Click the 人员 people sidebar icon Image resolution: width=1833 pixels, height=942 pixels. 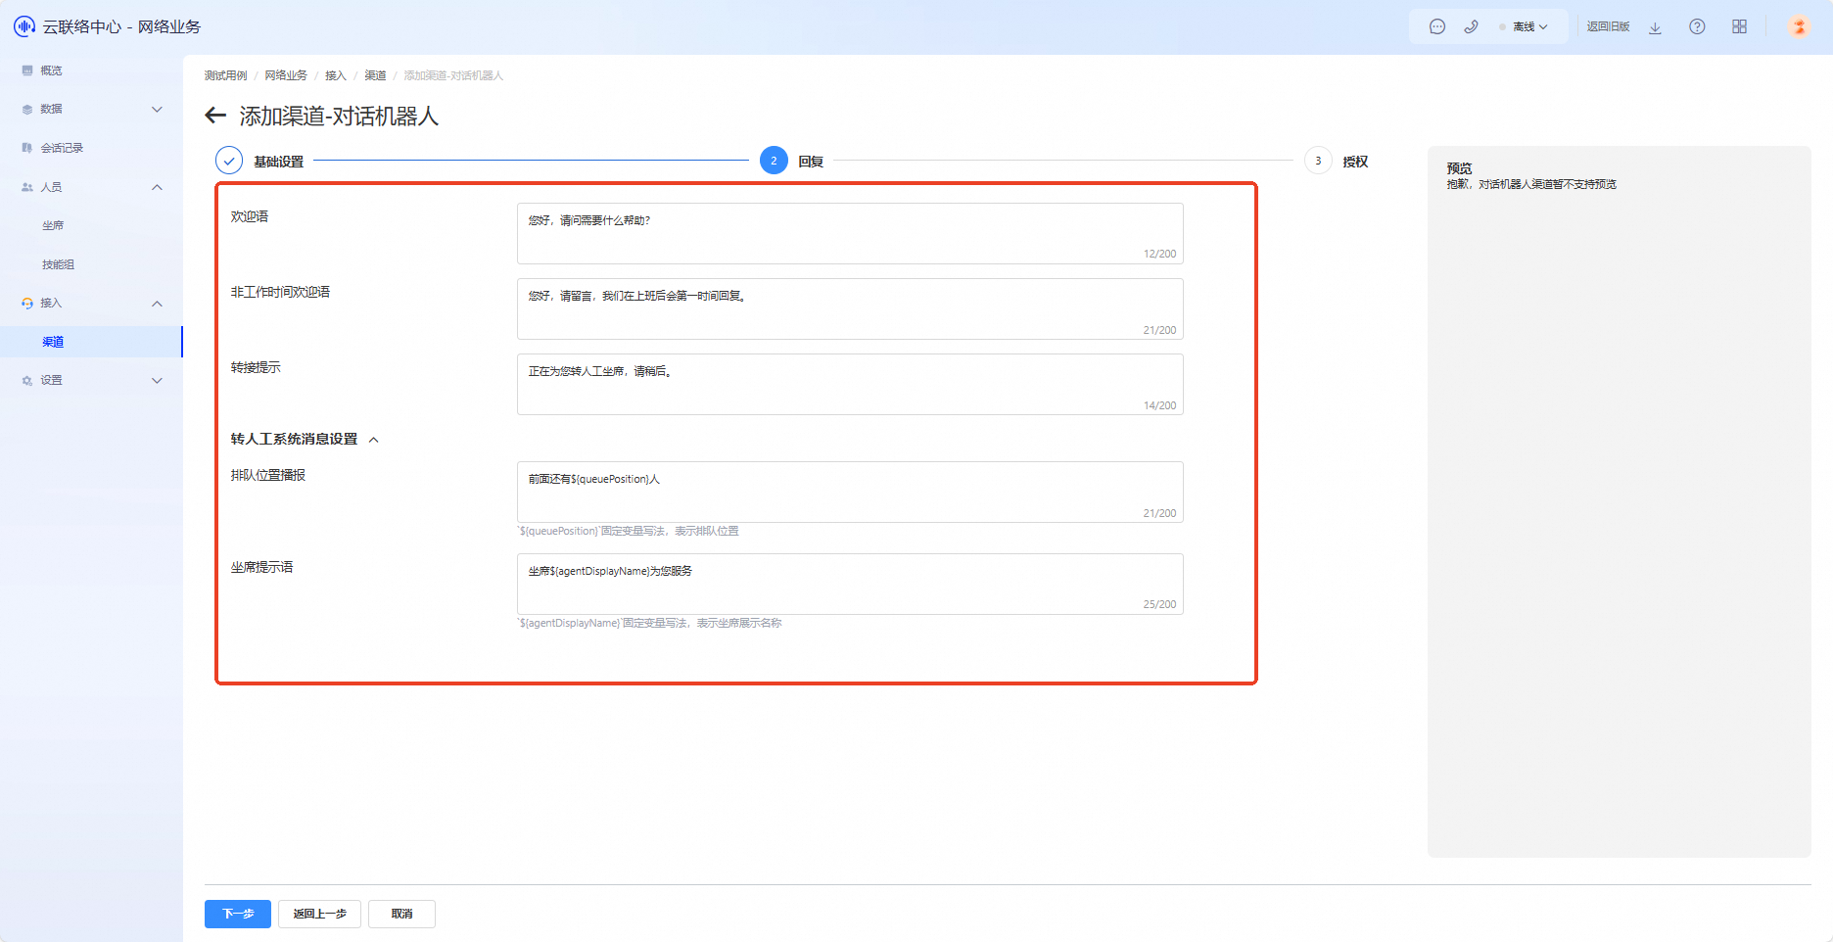[x=27, y=187]
